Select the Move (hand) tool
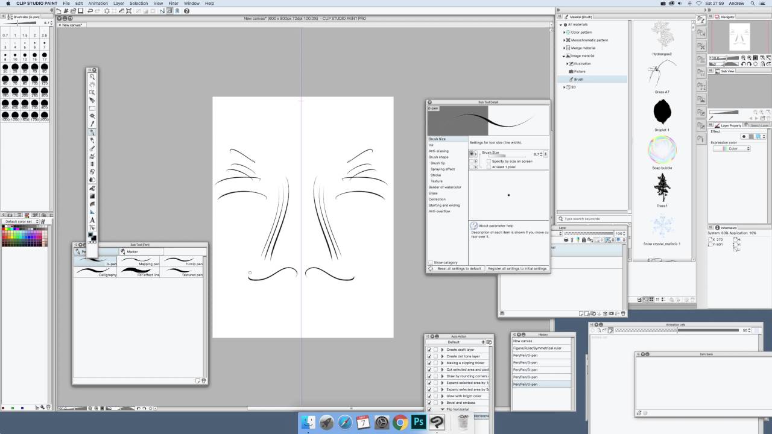The height and width of the screenshot is (434, 772). tap(92, 85)
